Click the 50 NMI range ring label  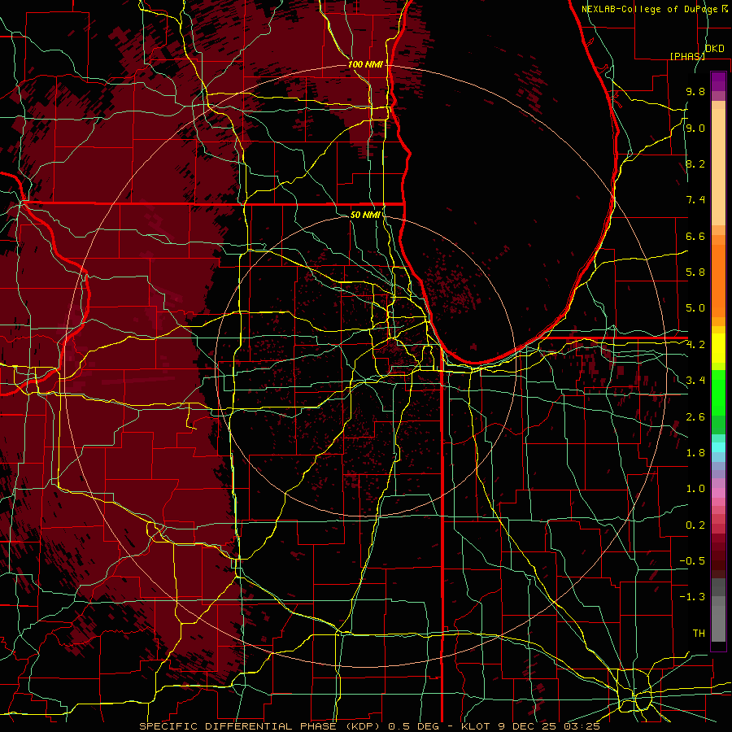365,215
